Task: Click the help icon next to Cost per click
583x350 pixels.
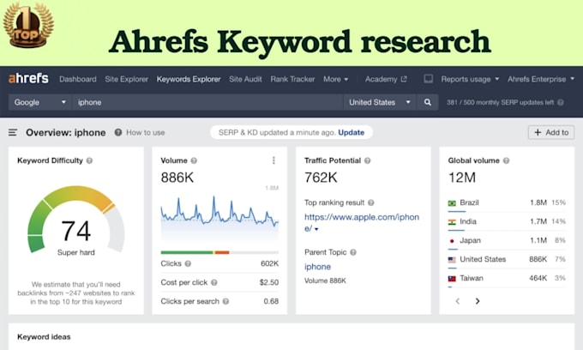Action: pyautogui.click(x=213, y=283)
